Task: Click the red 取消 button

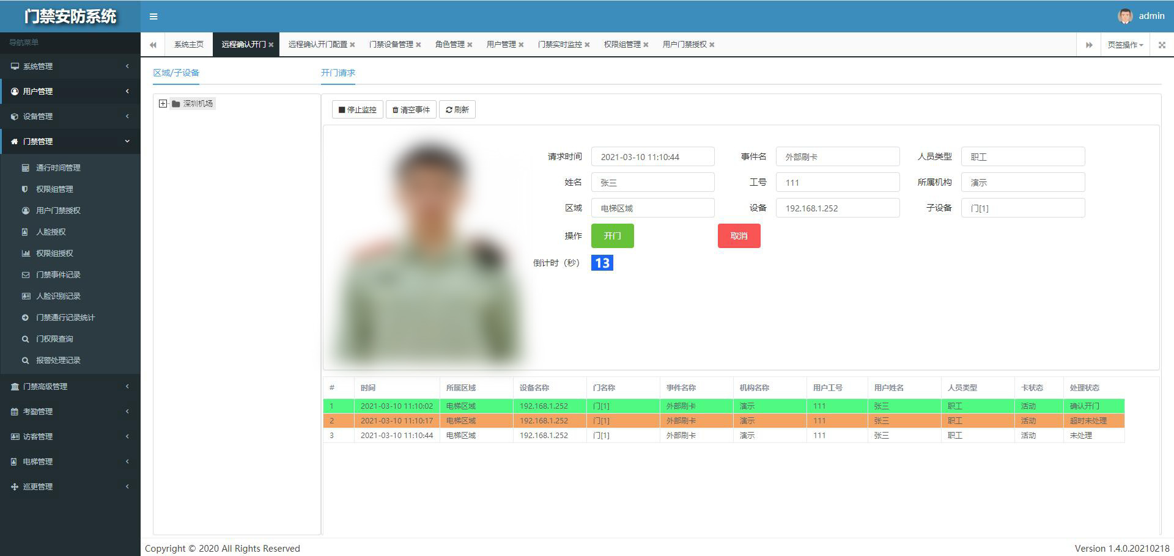Action: point(739,236)
